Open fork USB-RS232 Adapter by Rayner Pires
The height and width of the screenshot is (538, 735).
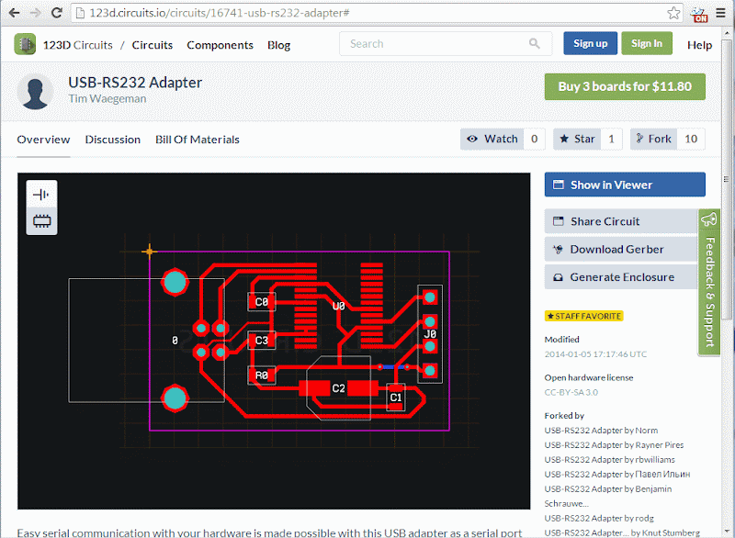pos(614,445)
